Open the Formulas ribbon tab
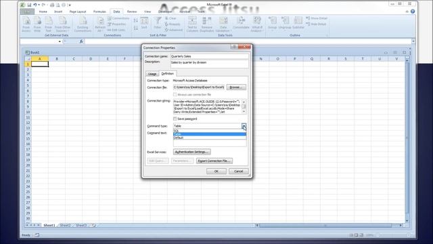 tap(99, 12)
